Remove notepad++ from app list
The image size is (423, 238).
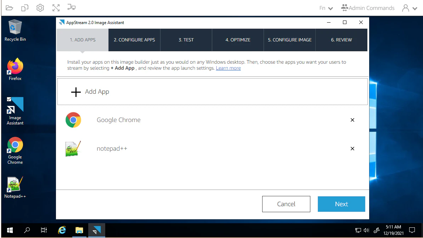352,149
